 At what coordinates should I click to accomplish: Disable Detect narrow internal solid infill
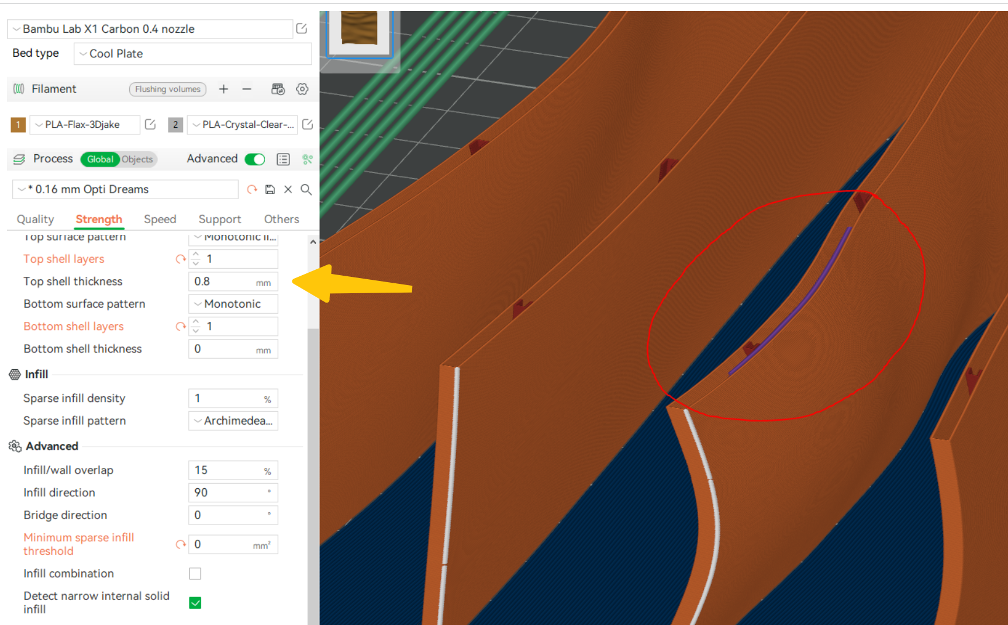point(195,602)
